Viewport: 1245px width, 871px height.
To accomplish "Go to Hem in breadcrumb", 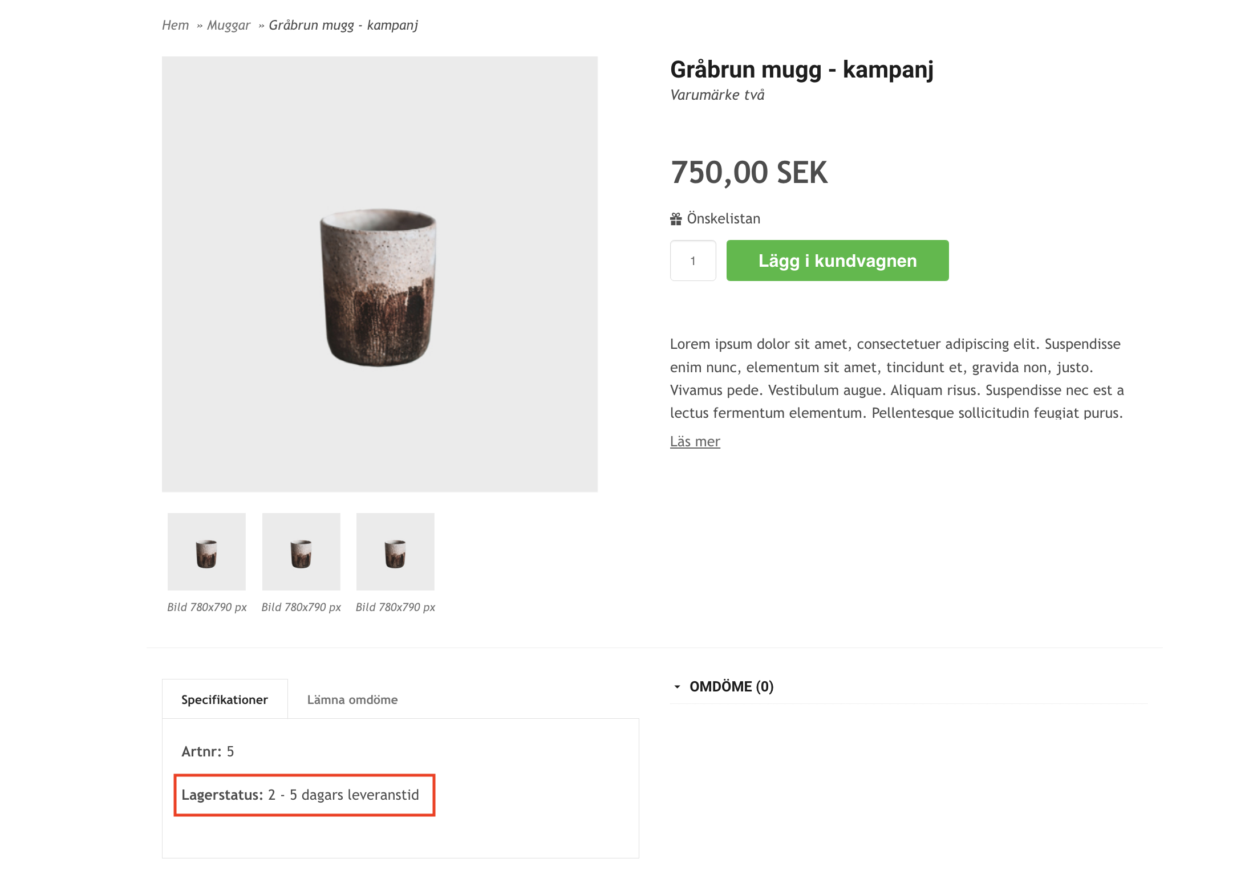I will (175, 25).
